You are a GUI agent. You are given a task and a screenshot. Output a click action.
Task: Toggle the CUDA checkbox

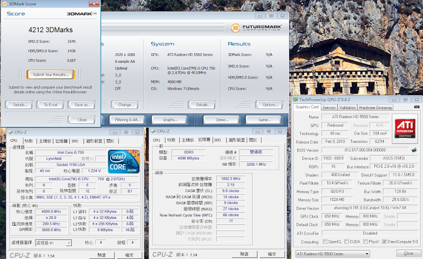pyautogui.click(x=346, y=242)
